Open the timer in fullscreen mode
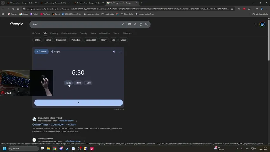 coord(120,52)
